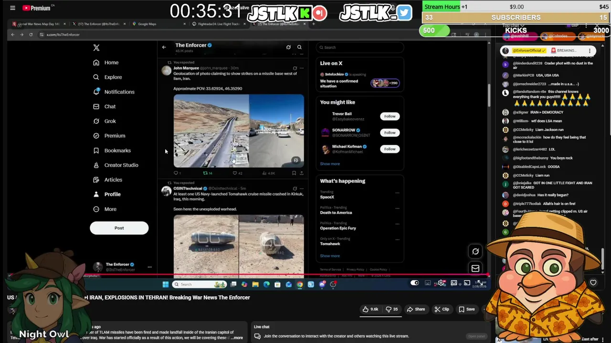The image size is (611, 343).
Task: View analytics count on John Marquee post
Action: pyautogui.click(x=268, y=173)
